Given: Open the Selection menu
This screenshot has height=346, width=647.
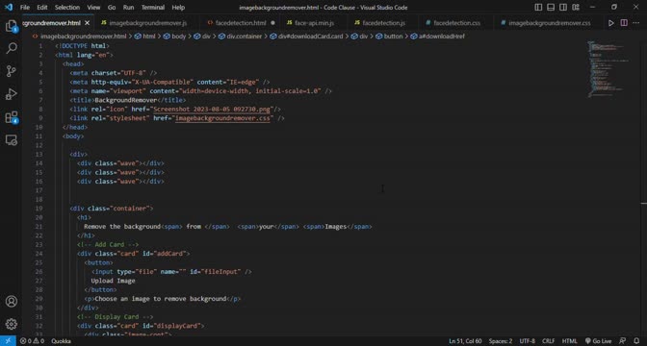Looking at the screenshot, I should click(x=67, y=8).
